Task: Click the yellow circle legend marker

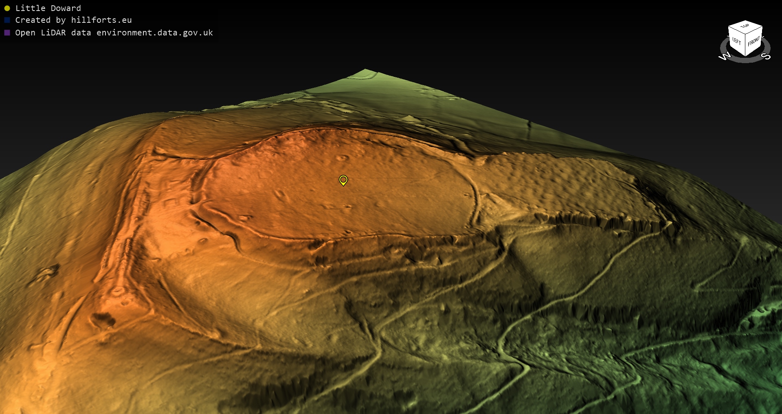Action: [7, 8]
